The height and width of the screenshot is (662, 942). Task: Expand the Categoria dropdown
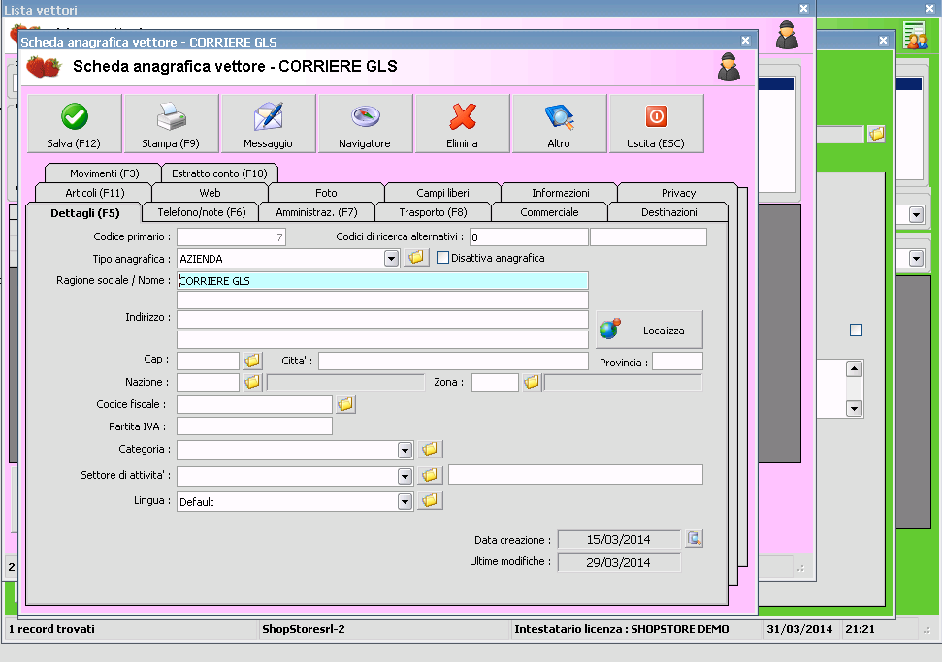tap(405, 450)
